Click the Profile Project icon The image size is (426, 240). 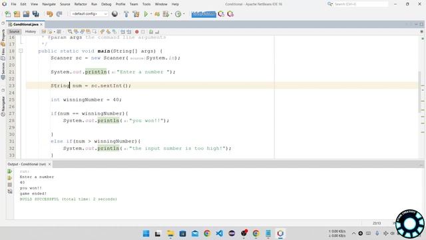point(166,14)
